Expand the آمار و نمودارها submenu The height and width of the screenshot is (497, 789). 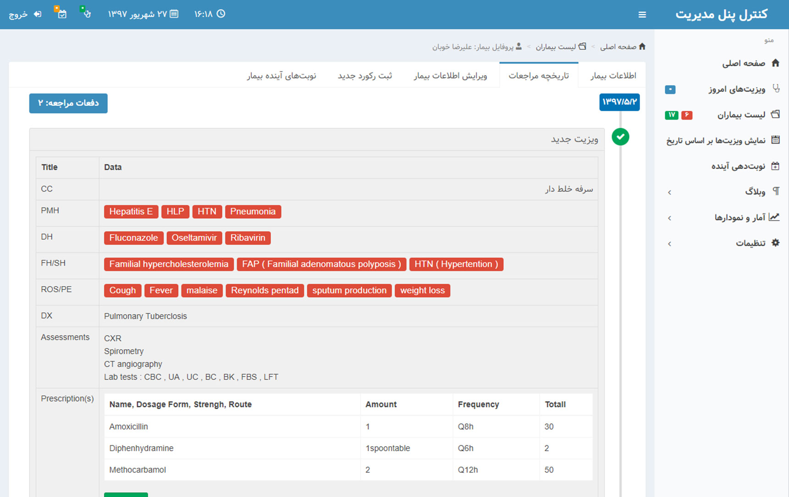(739, 217)
